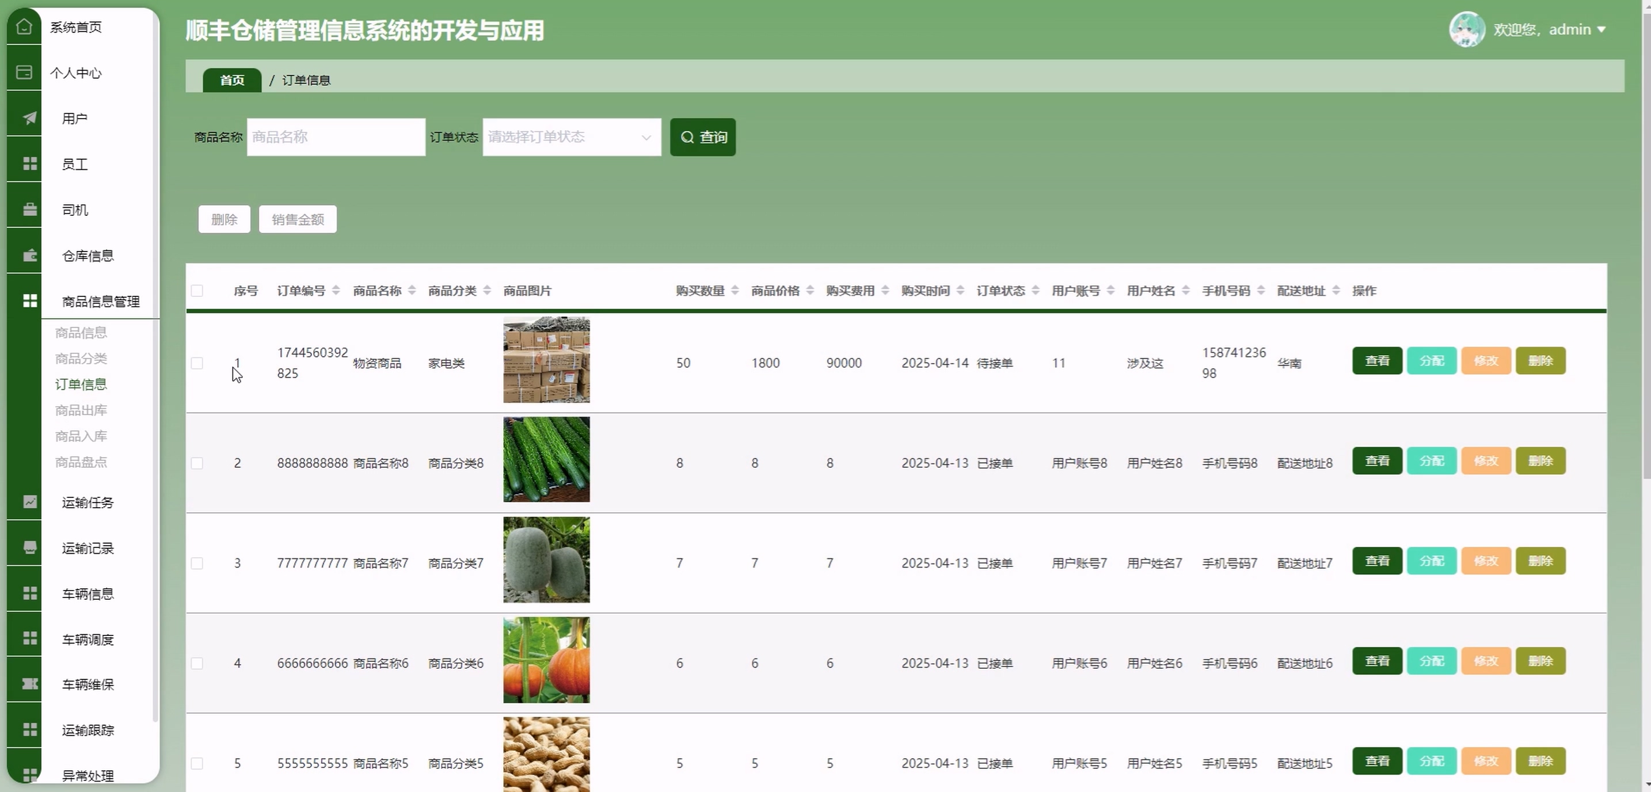Open the 订单状态 status dropdown

[x=571, y=137]
